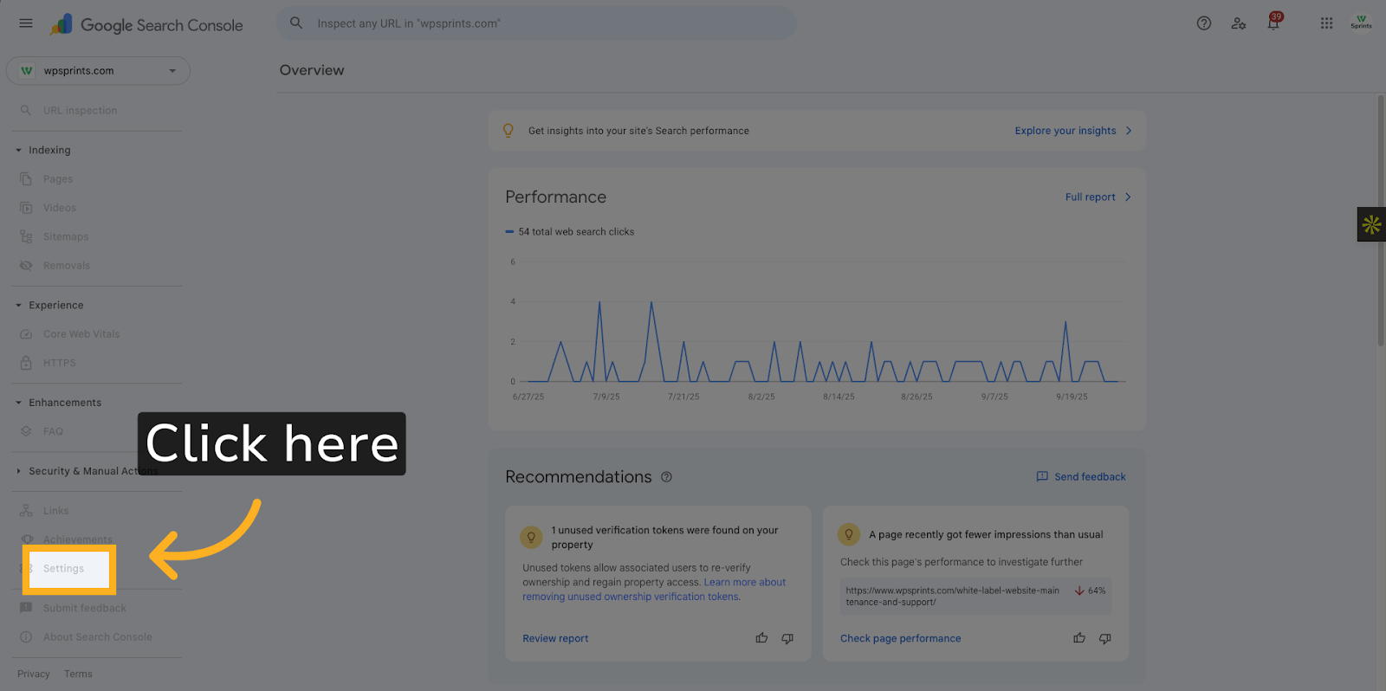Screen dimensions: 1386x691
Task: Click the URL inspection search field
Action: pyautogui.click(x=537, y=23)
